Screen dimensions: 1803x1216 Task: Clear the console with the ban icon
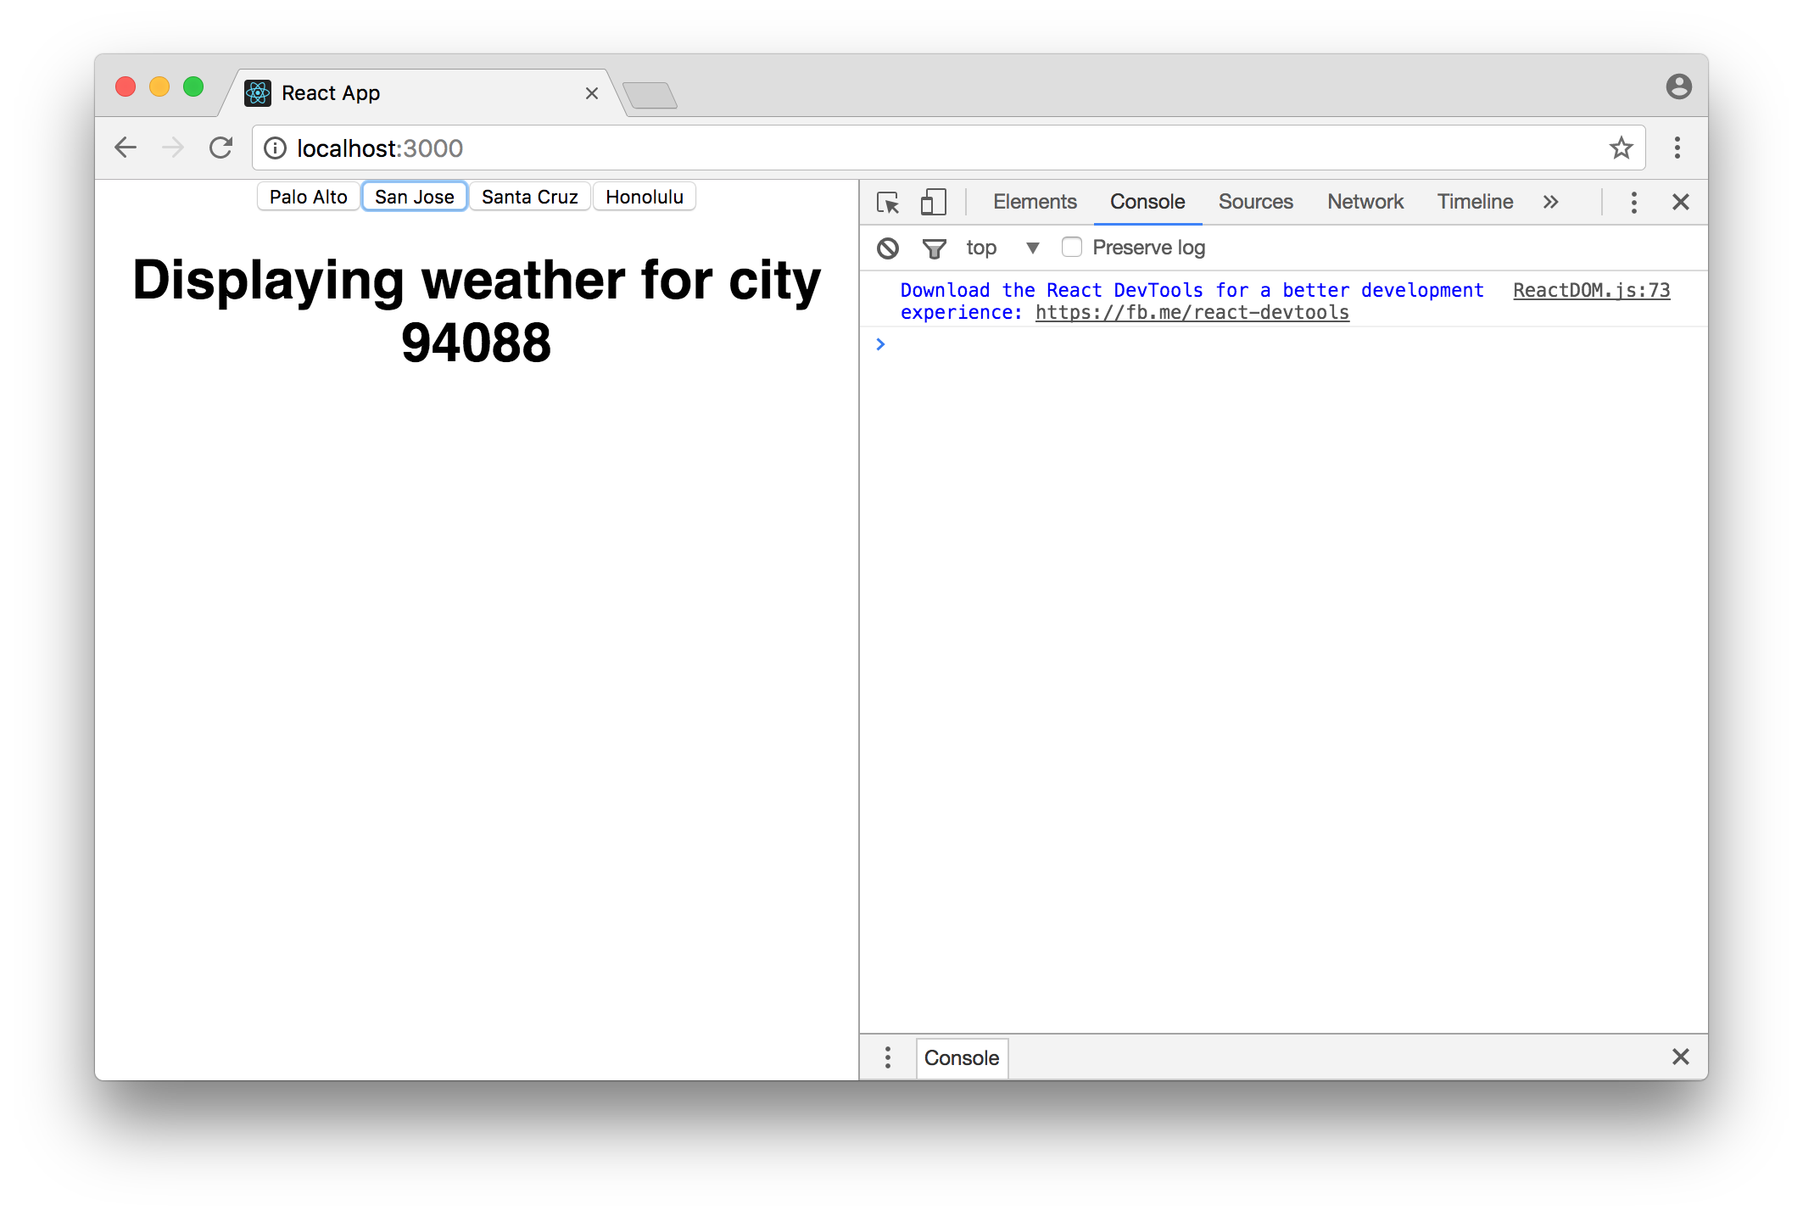888,248
